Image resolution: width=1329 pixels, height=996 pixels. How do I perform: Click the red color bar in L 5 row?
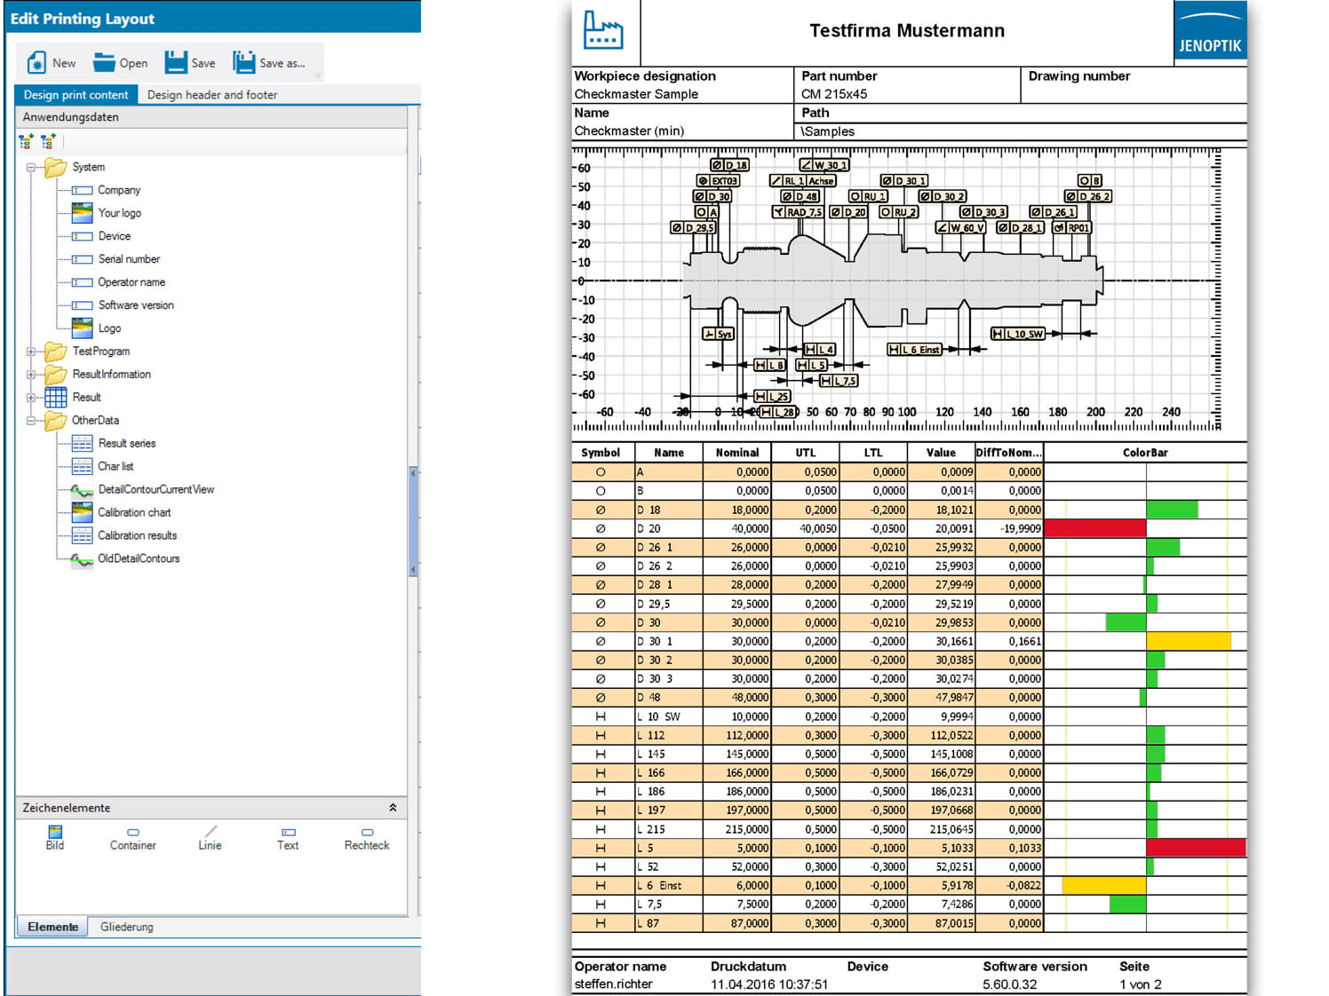(x=1196, y=848)
